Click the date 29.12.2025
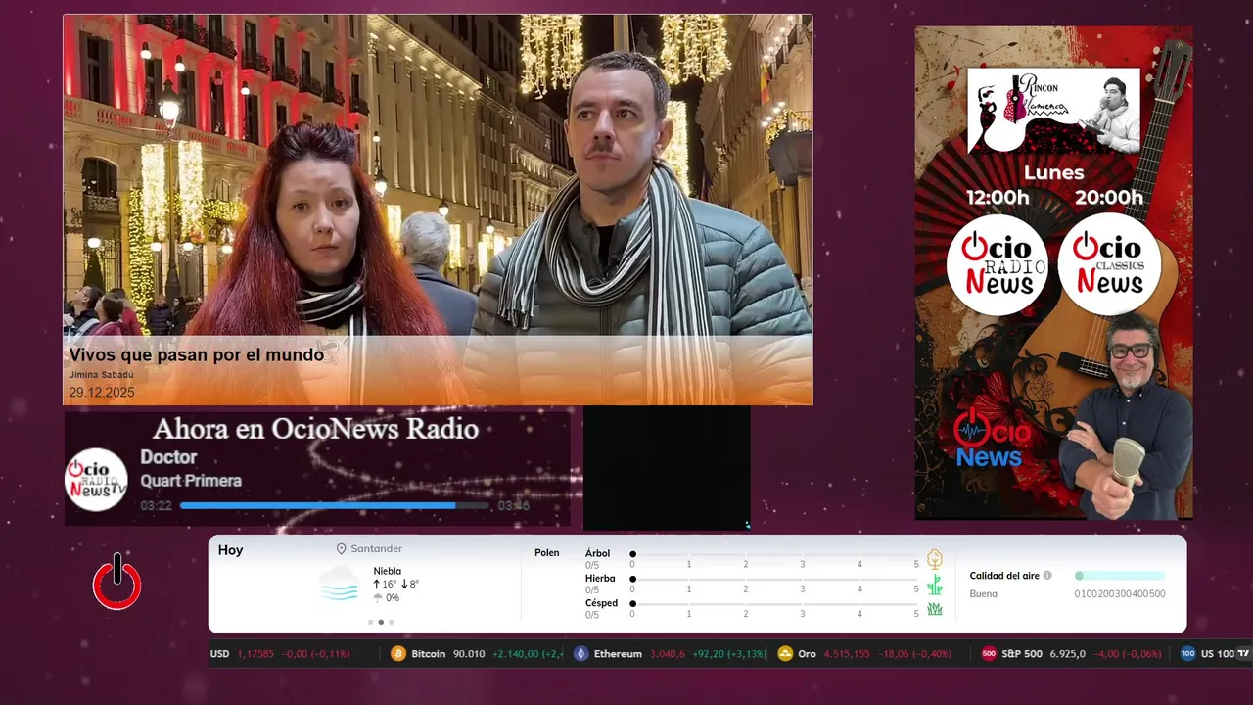The image size is (1253, 705). (102, 393)
